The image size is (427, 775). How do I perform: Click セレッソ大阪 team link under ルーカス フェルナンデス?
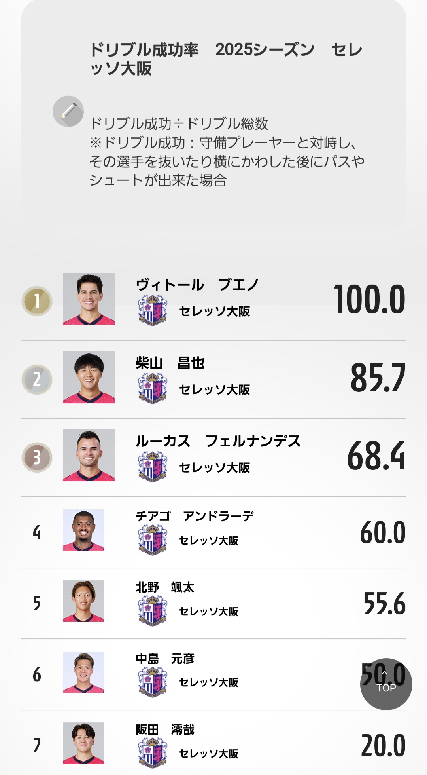coord(214,467)
